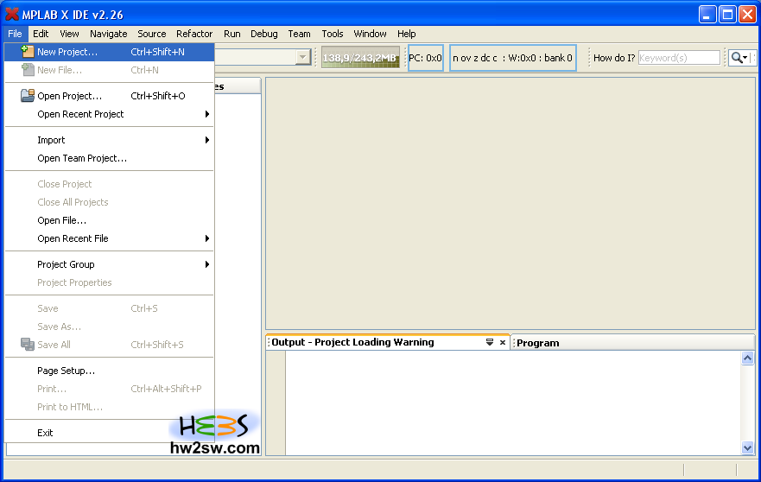Click the search magnifier icon

(736, 58)
